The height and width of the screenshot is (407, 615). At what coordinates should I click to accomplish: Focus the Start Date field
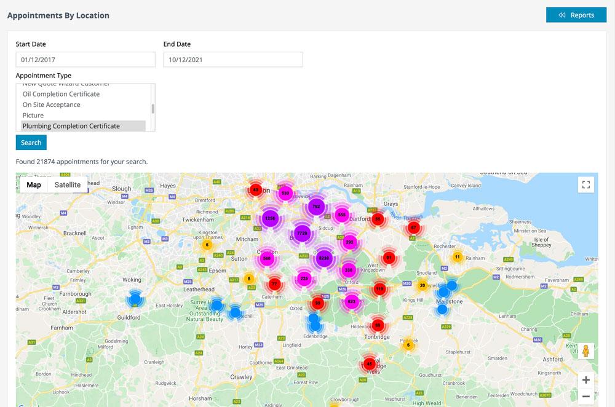click(x=85, y=60)
